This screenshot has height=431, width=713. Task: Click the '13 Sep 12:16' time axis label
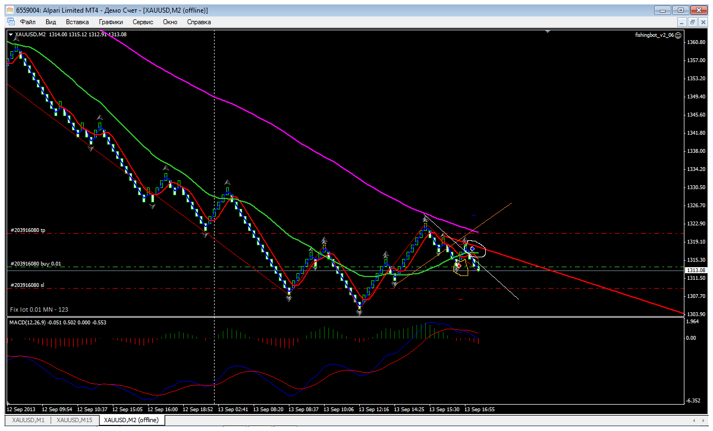tap(374, 410)
